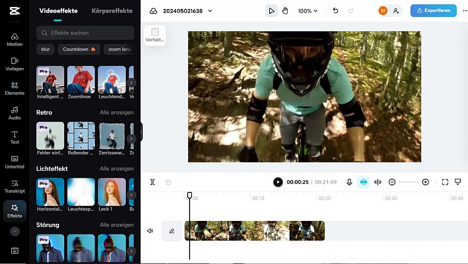Open the Transkript panel

[x=15, y=186]
